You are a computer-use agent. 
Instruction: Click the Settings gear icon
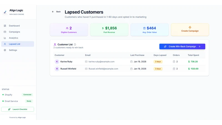pos(5,50)
